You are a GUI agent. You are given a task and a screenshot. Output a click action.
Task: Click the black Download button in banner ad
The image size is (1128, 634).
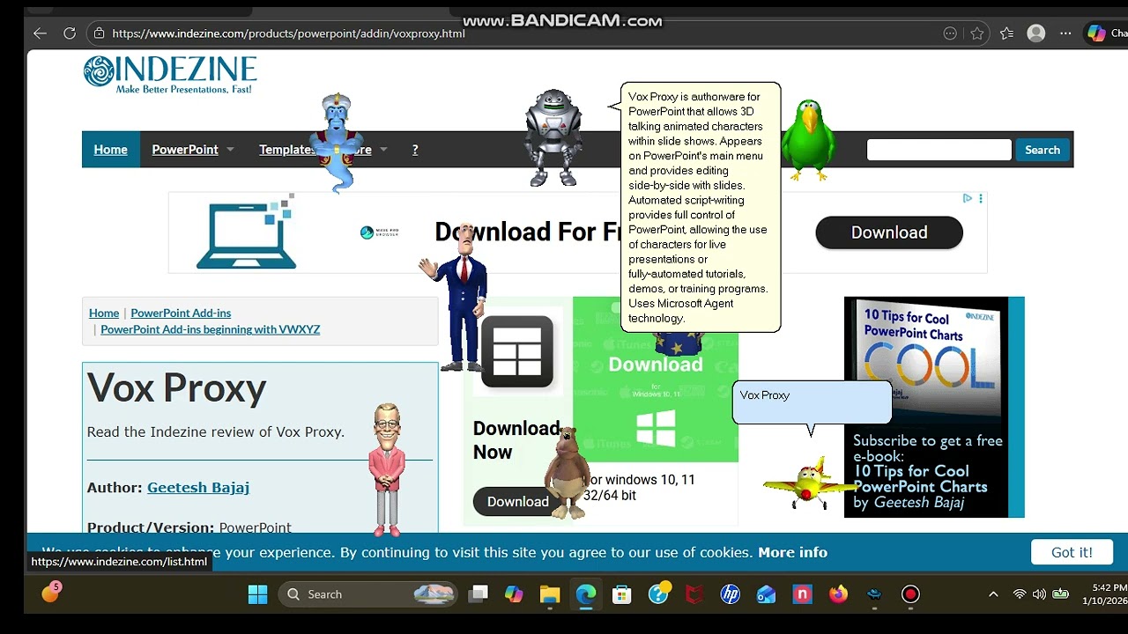click(x=889, y=232)
